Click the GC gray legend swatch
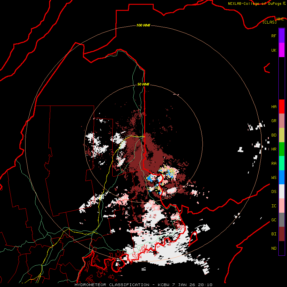 tap(282, 220)
